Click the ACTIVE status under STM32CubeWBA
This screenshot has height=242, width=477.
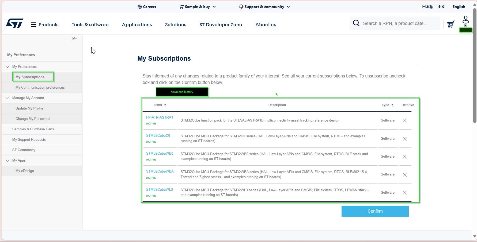click(151, 178)
